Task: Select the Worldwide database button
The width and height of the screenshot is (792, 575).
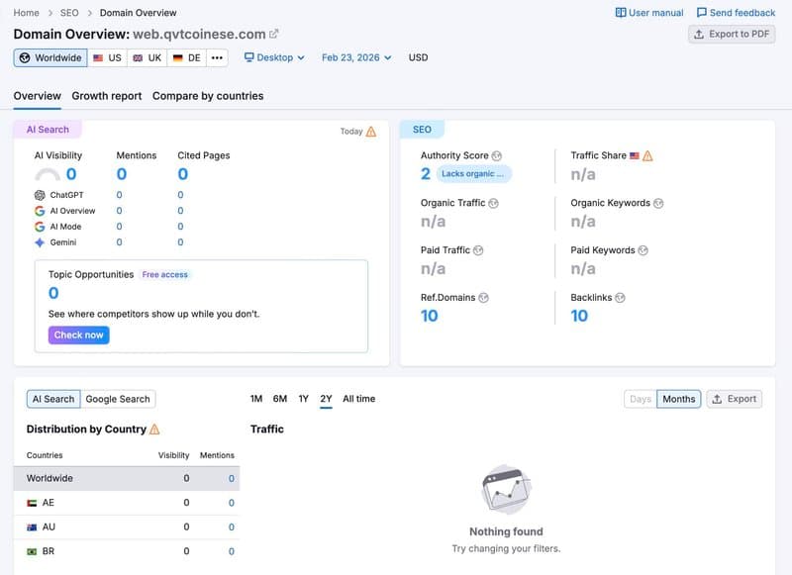Action: 50,57
